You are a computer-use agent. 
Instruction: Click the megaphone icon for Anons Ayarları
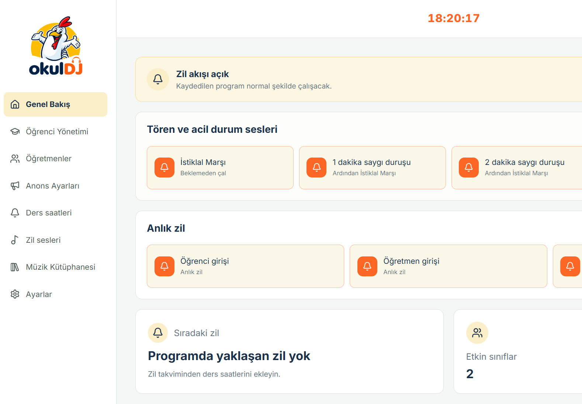click(15, 186)
